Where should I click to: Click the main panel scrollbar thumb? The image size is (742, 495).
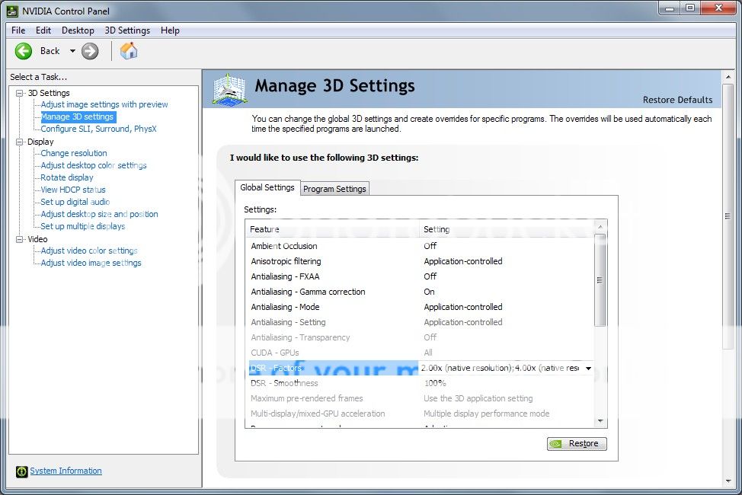728,216
